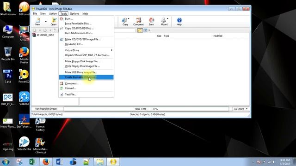The width and height of the screenshot is (296, 166).
Task: Click the Total 0 MB capacity bar
Action: 146,109
